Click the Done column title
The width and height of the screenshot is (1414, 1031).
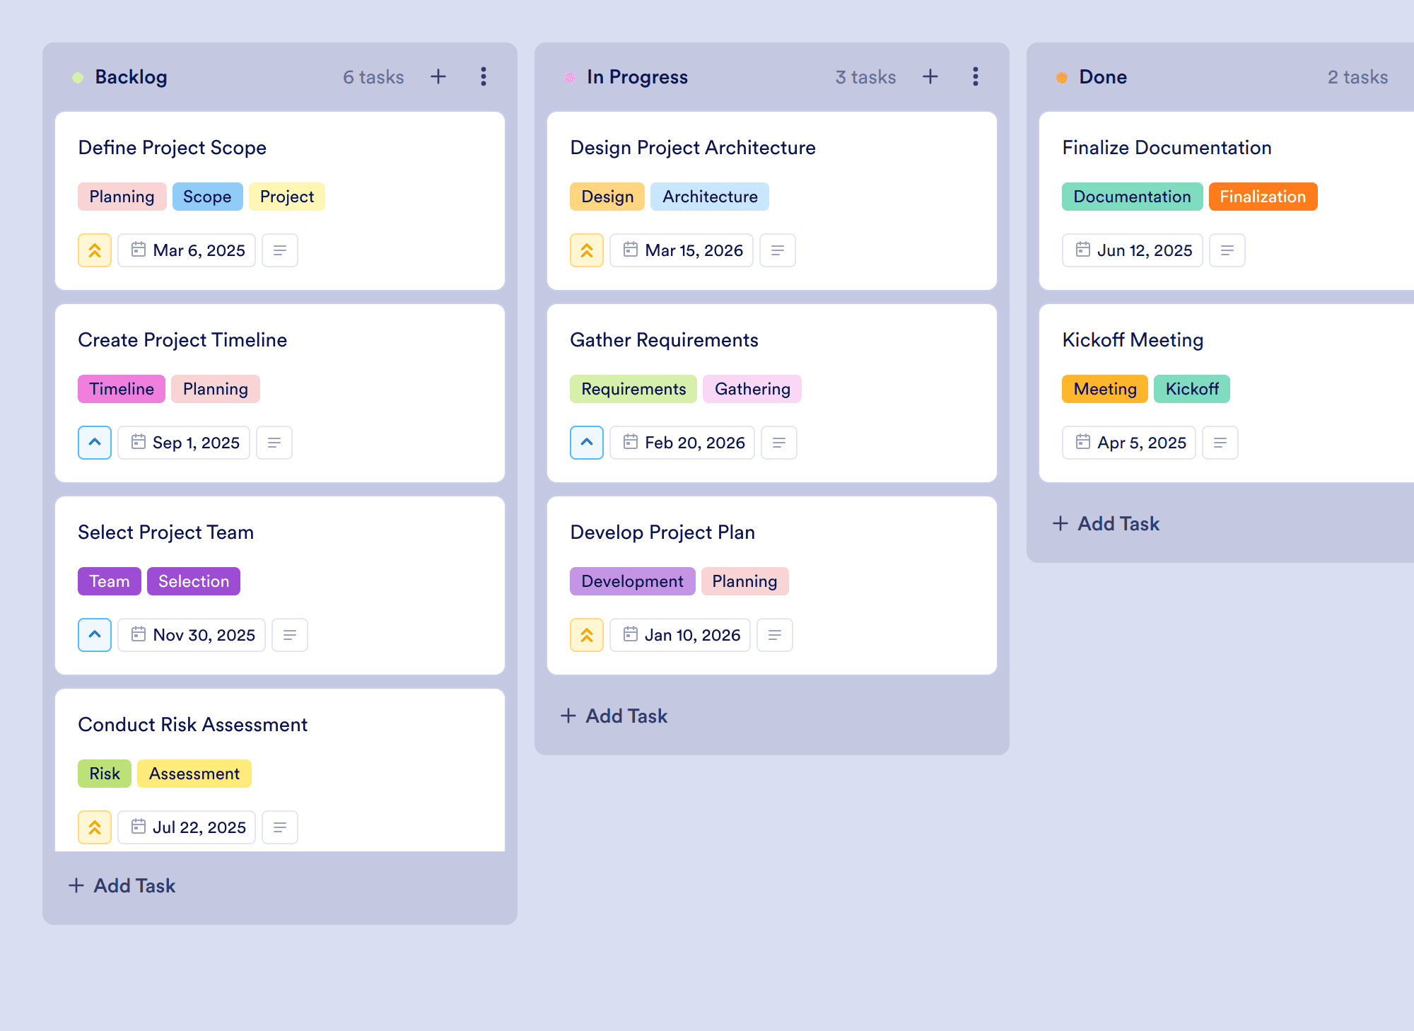(1103, 77)
